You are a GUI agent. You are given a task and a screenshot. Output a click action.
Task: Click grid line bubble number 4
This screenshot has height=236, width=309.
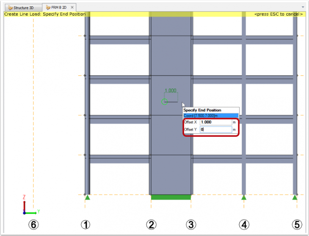[x=244, y=225]
